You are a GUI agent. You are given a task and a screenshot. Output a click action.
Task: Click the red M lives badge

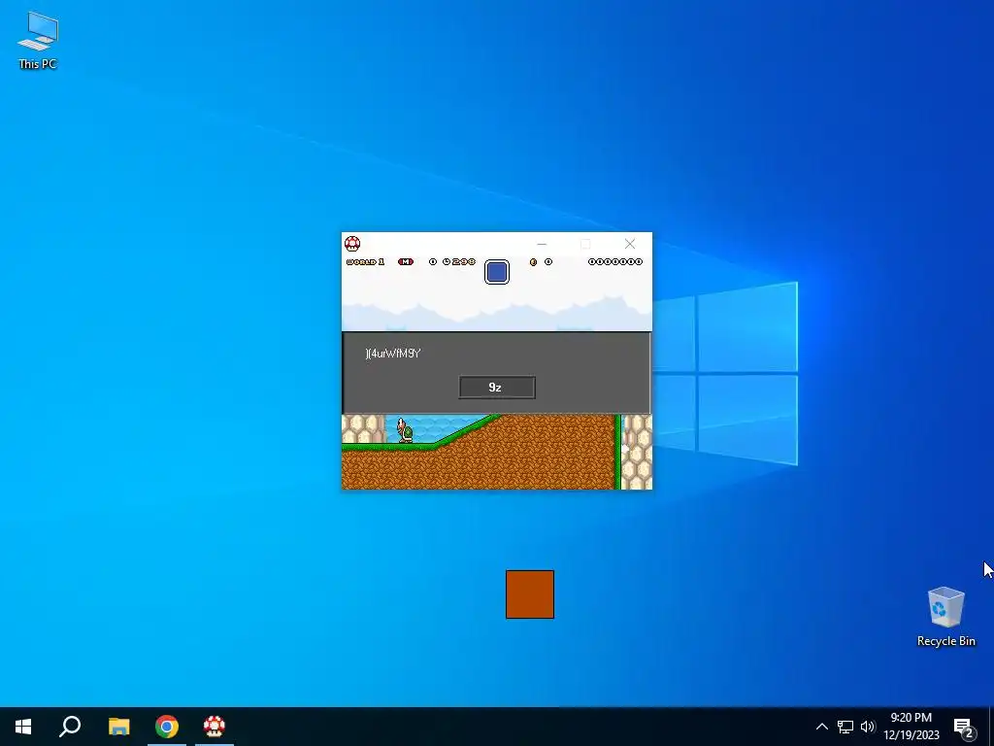pos(406,261)
